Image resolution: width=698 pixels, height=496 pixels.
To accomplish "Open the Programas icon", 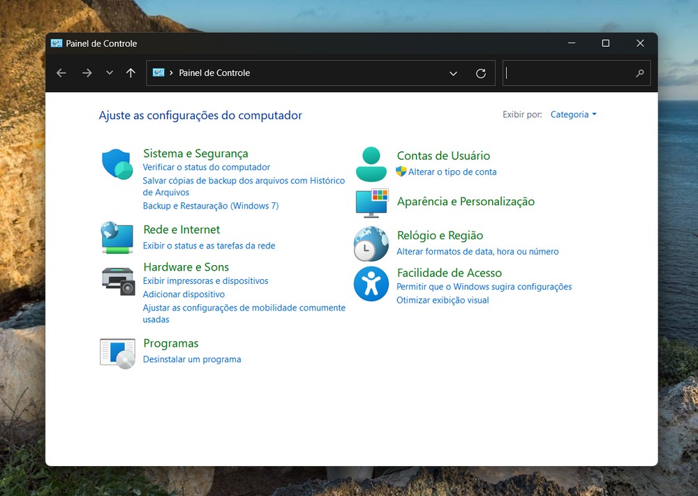I will [117, 353].
